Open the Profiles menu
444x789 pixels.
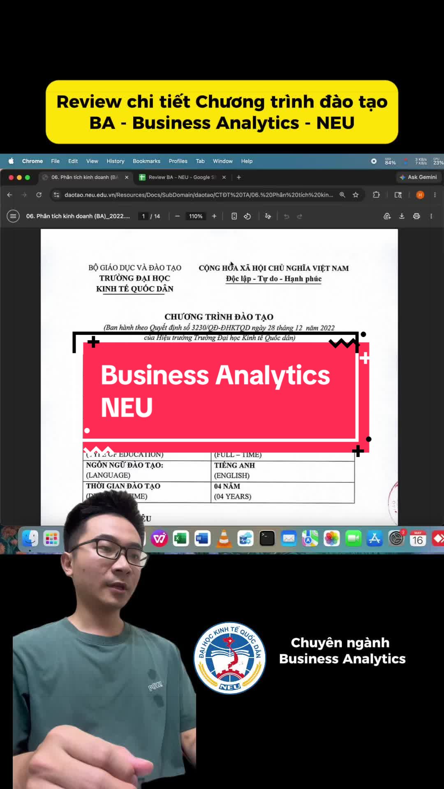[x=178, y=161]
